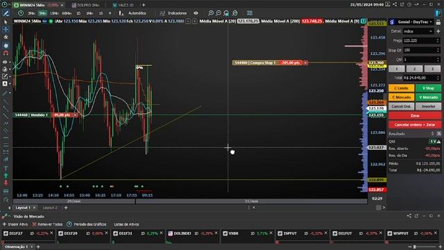Select the Observação 1 tab
The width and height of the screenshot is (444, 250).
coord(17,247)
